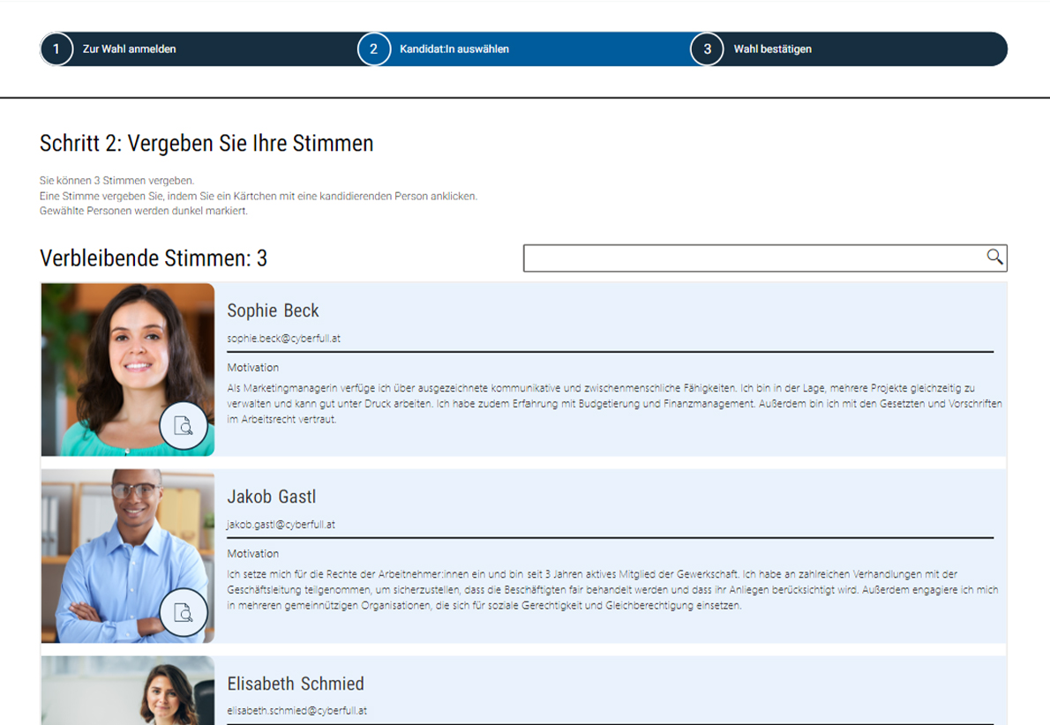Open 'Wahl bestätigen' step
The image size is (1050, 725).
[x=772, y=49]
